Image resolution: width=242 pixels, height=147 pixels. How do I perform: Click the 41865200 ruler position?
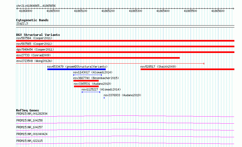click(108, 11)
